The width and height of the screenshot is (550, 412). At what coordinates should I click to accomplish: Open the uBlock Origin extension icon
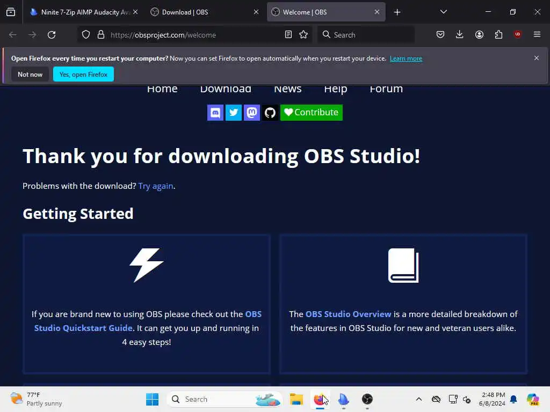pyautogui.click(x=518, y=34)
